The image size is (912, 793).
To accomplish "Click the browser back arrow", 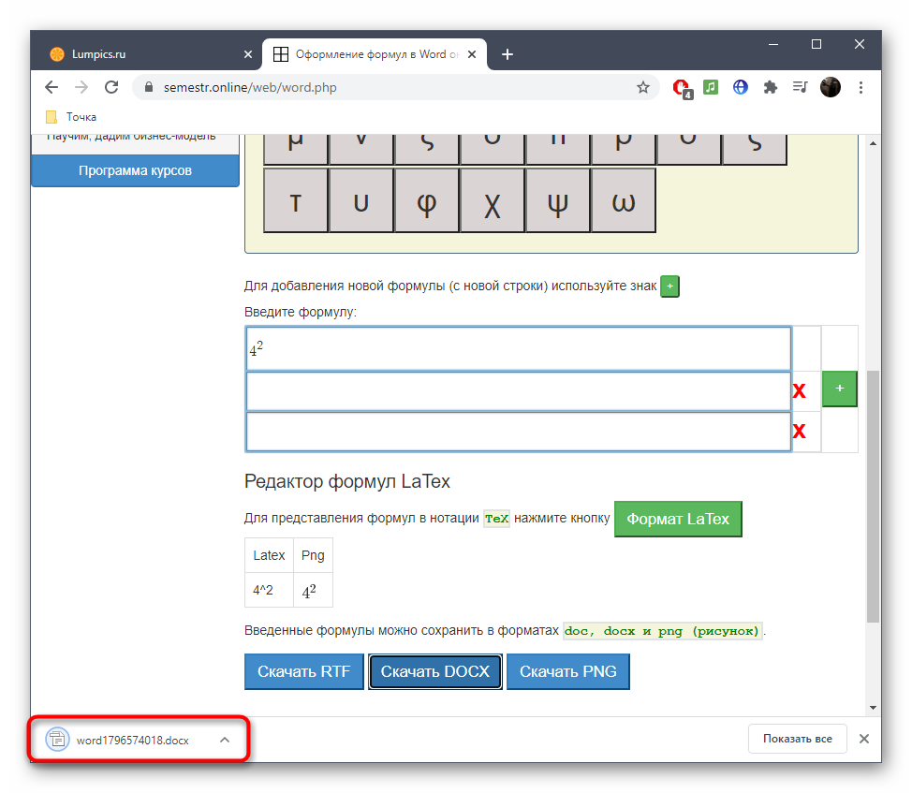I will (51, 87).
